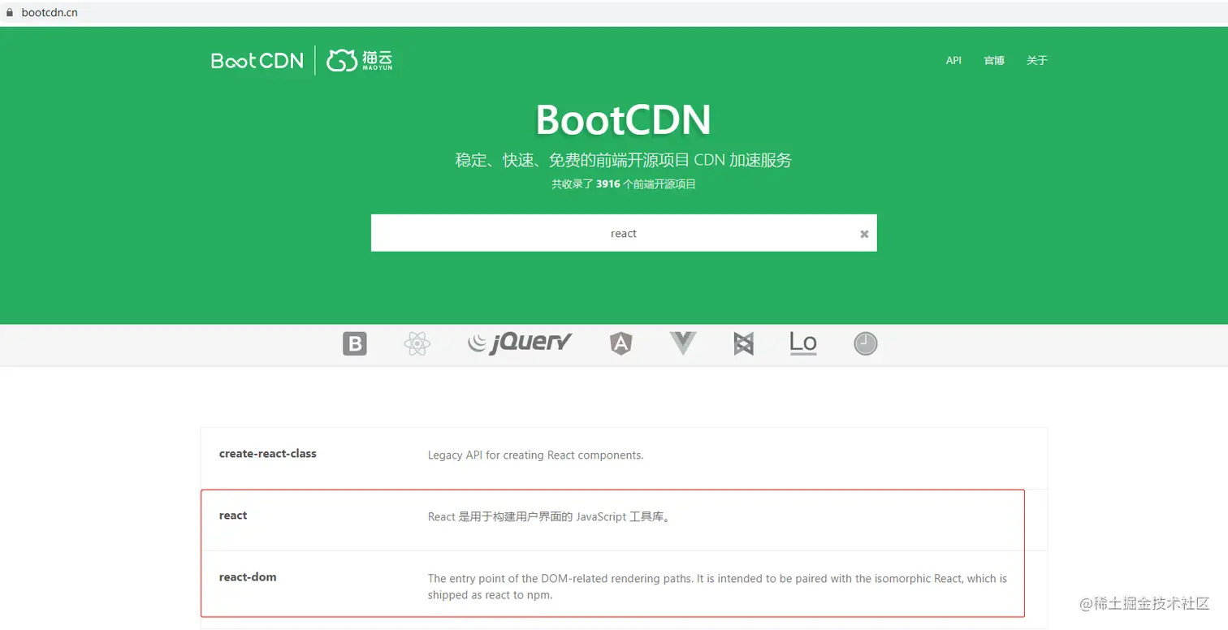
Task: Select the Bootstrap icon shortcut
Action: [x=355, y=344]
